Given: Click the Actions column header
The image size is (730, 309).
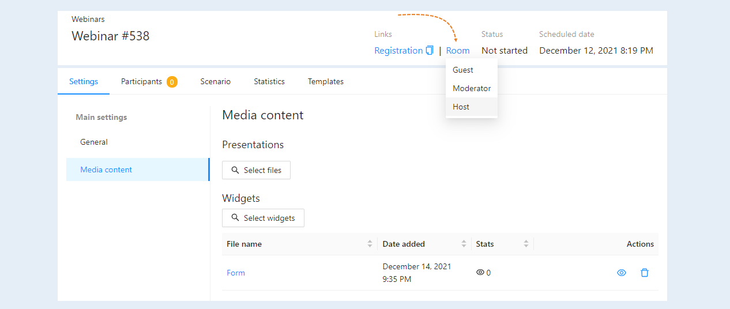Looking at the screenshot, I should [x=640, y=244].
